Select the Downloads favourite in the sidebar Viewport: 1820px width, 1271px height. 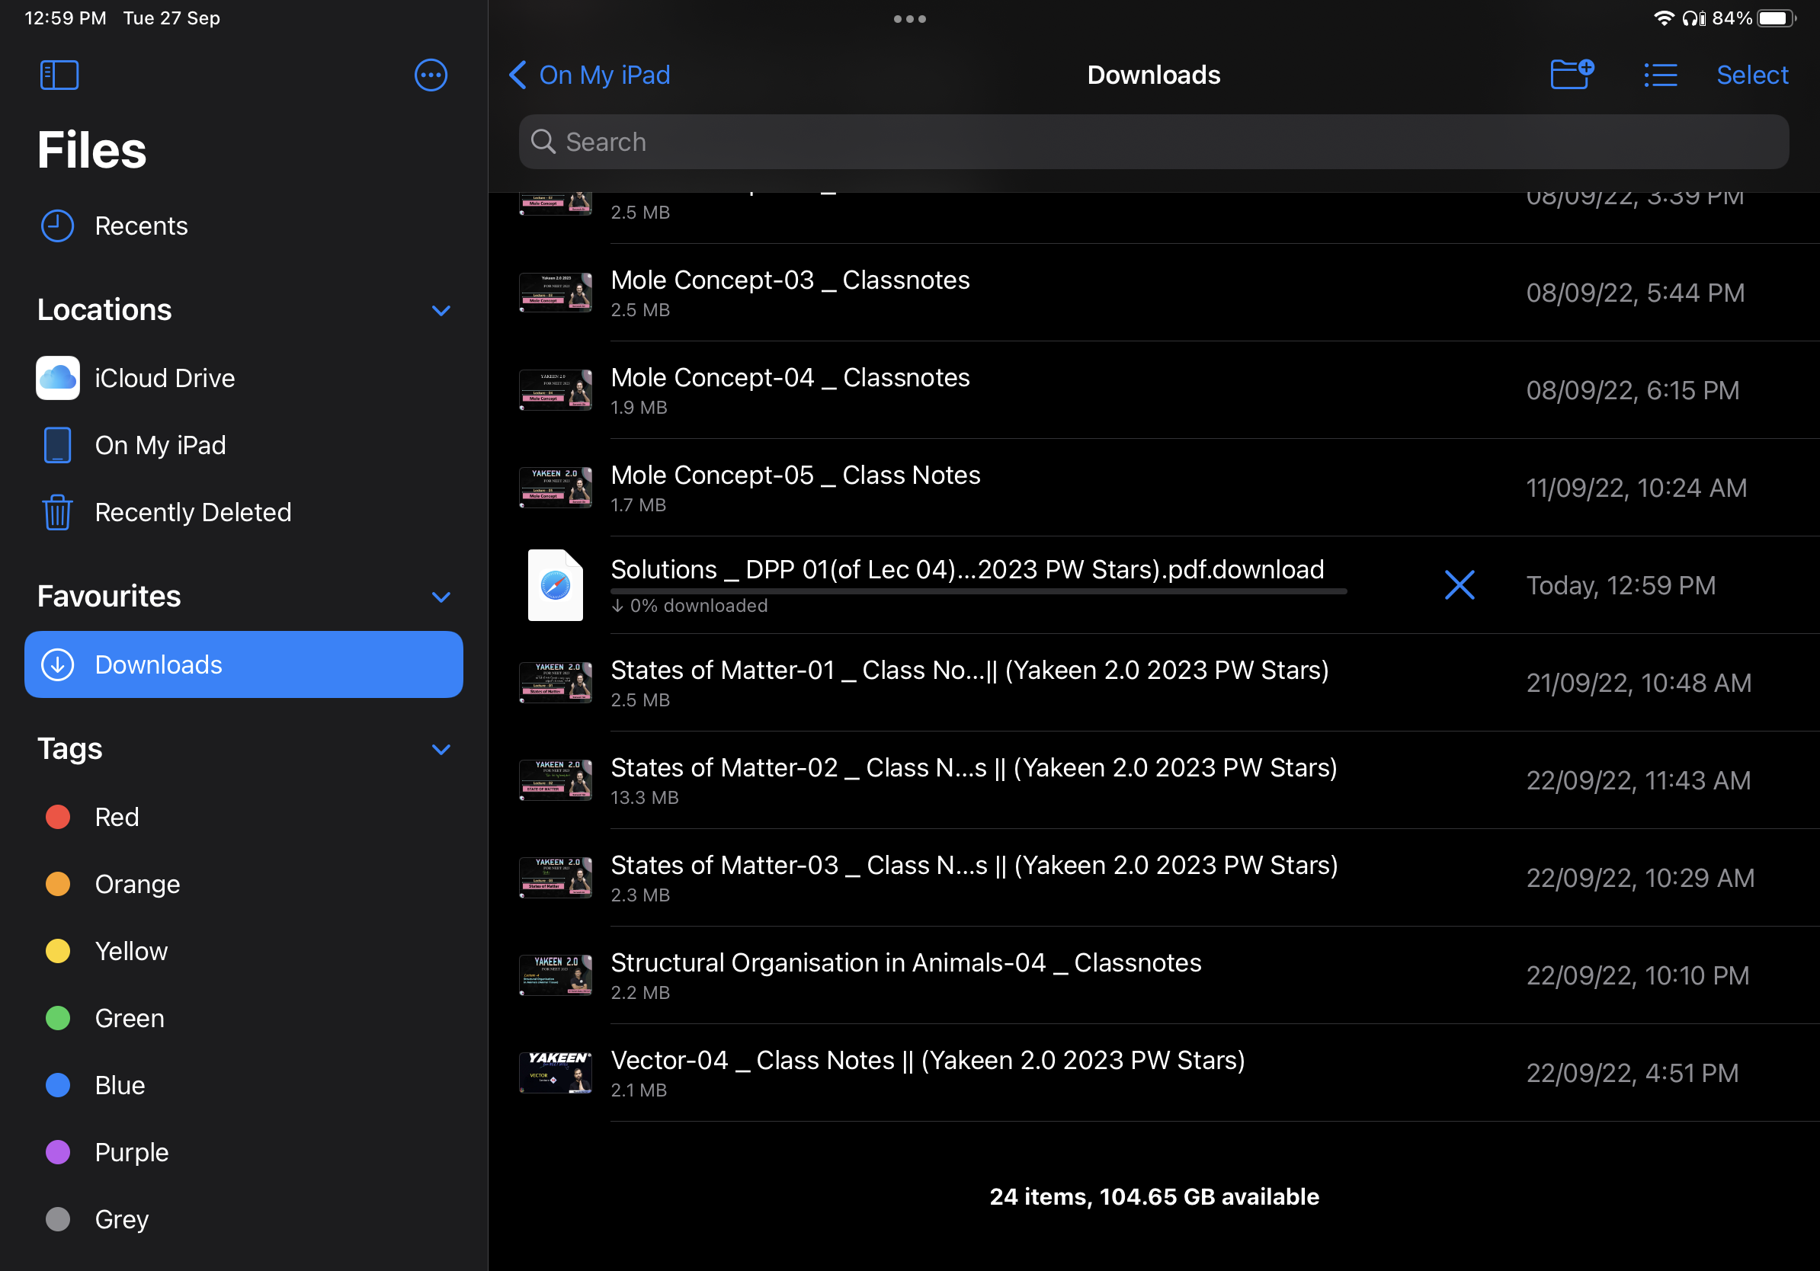[243, 664]
